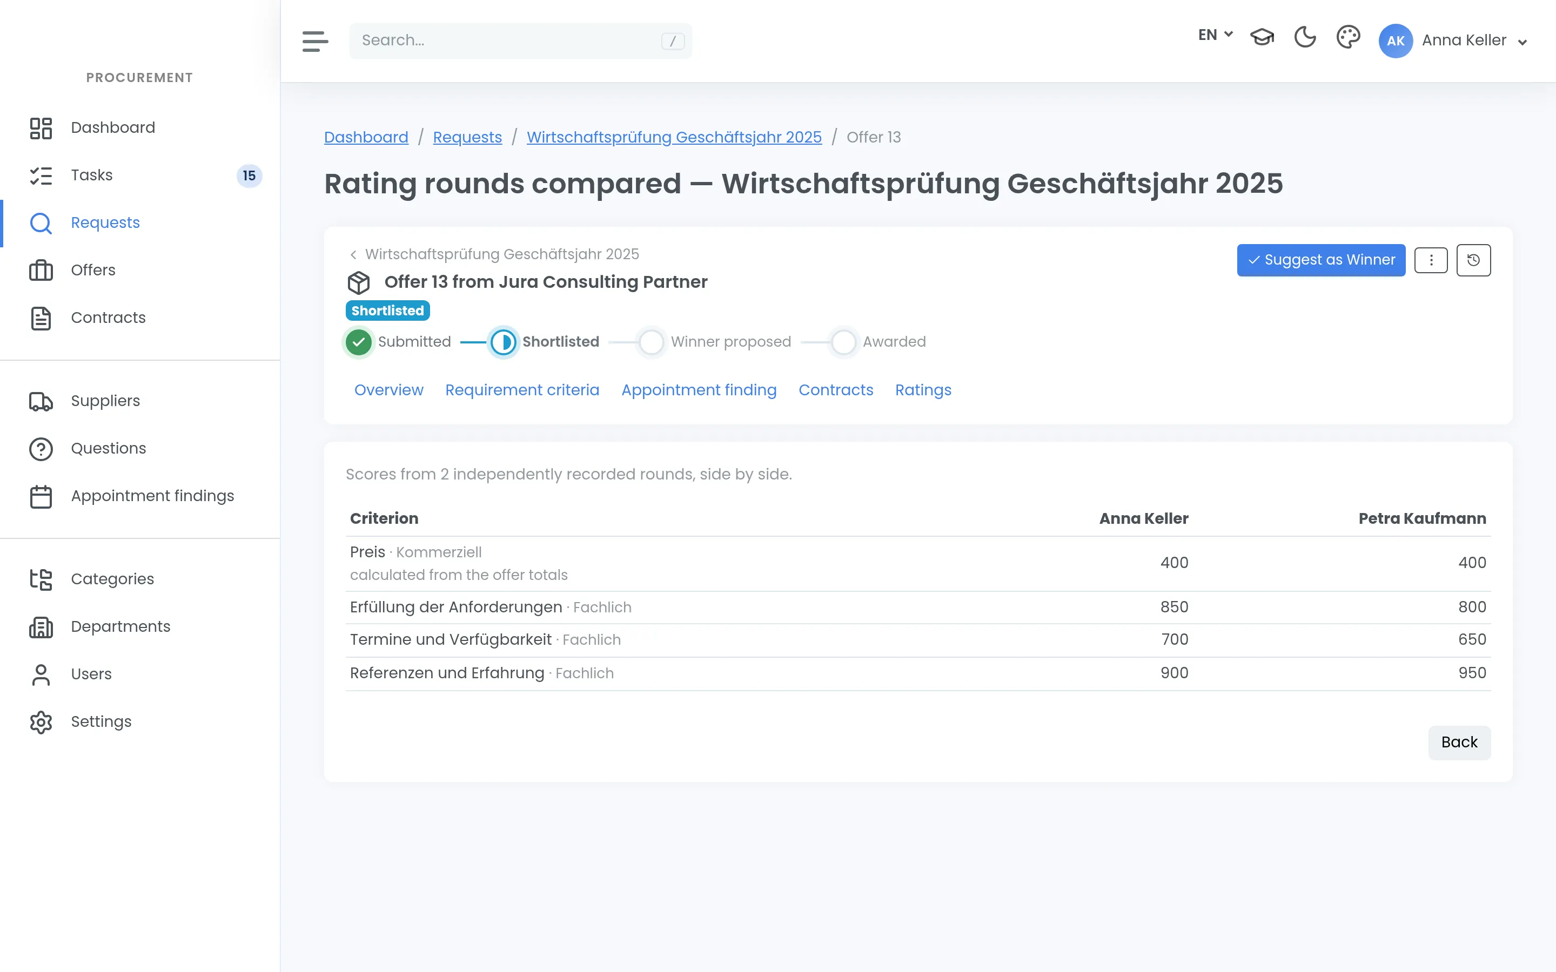Open Appointment findings in the sidebar
1556x972 pixels.
(x=139, y=496)
